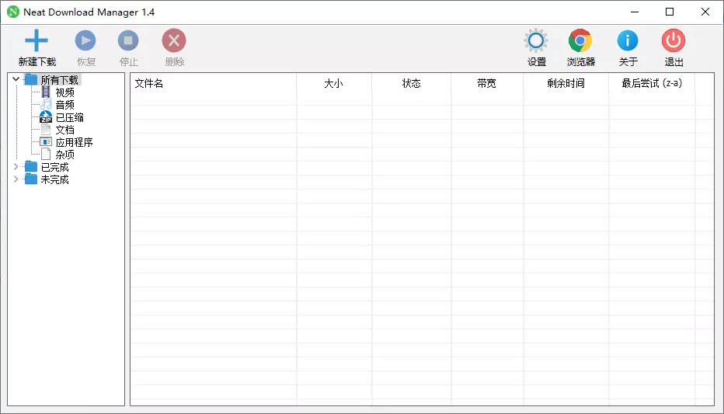Select 未完成 tree label
The width and height of the screenshot is (724, 414).
point(55,179)
